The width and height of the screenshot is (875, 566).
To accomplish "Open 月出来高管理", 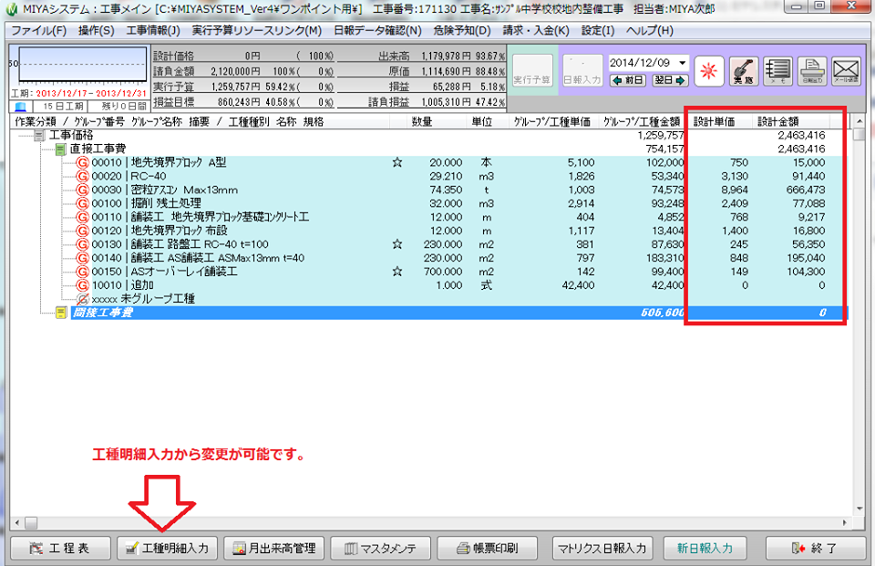I will (x=274, y=548).
